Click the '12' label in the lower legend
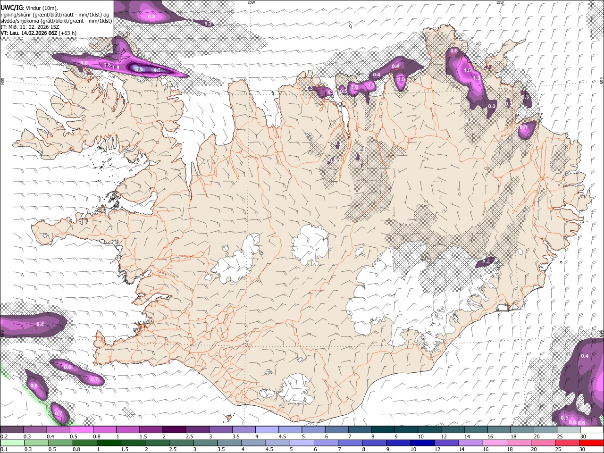Viewport: 604px width, 453px height. tap(437, 449)
